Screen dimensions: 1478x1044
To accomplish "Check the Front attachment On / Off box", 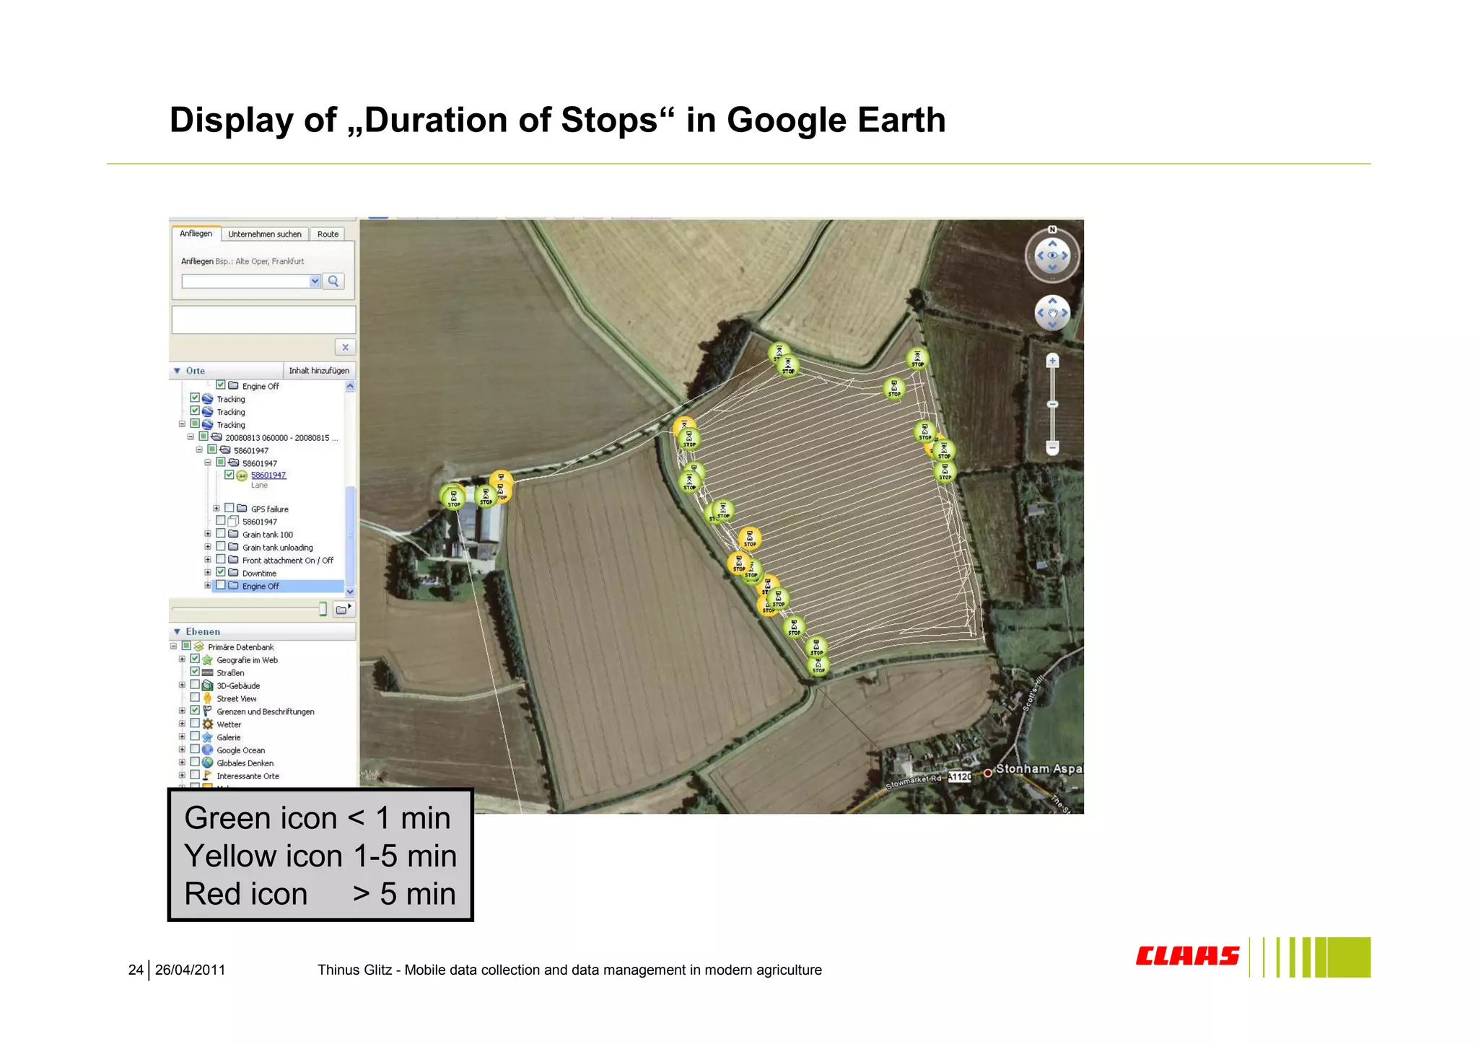I will [221, 559].
